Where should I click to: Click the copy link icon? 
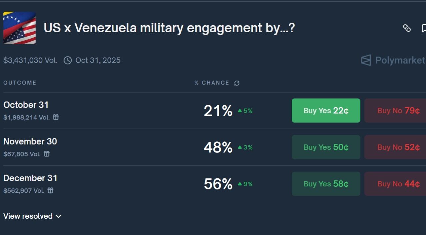tap(407, 29)
